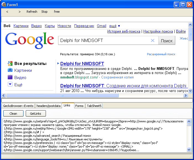Close the Form1 window

pyautogui.click(x=189, y=5)
